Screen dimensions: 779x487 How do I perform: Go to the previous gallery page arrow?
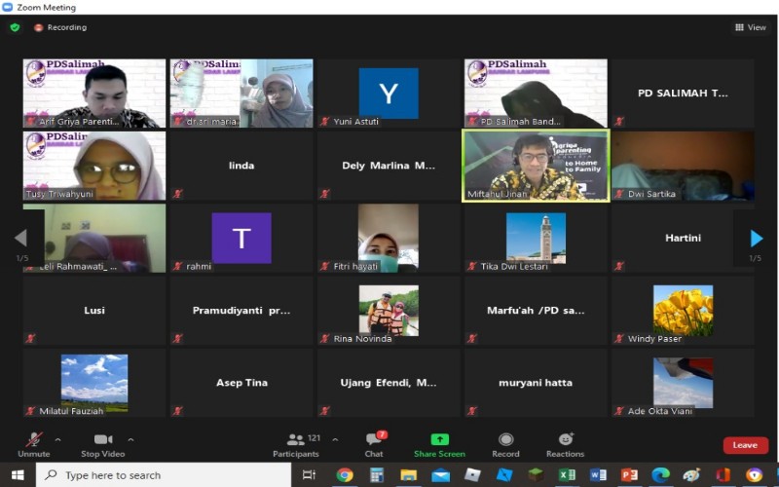click(x=20, y=238)
